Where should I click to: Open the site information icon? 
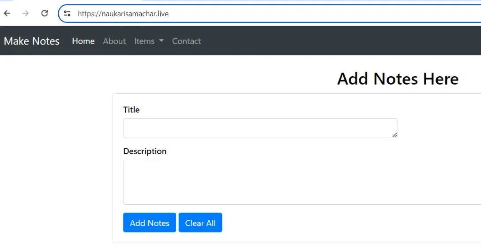(x=67, y=14)
